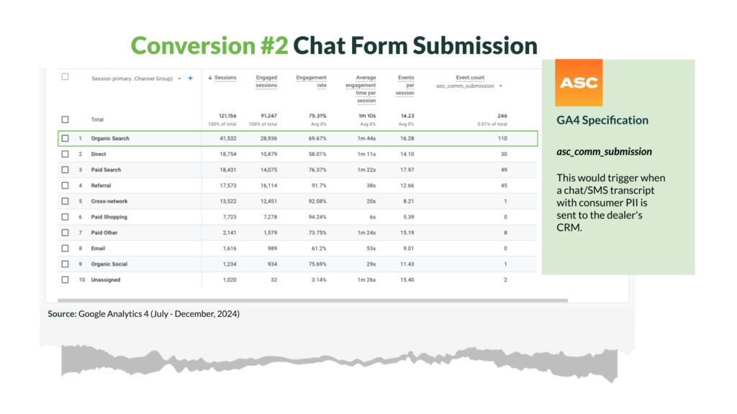
Task: Open the Session primary Channel Group dropdown
Action: click(x=179, y=78)
